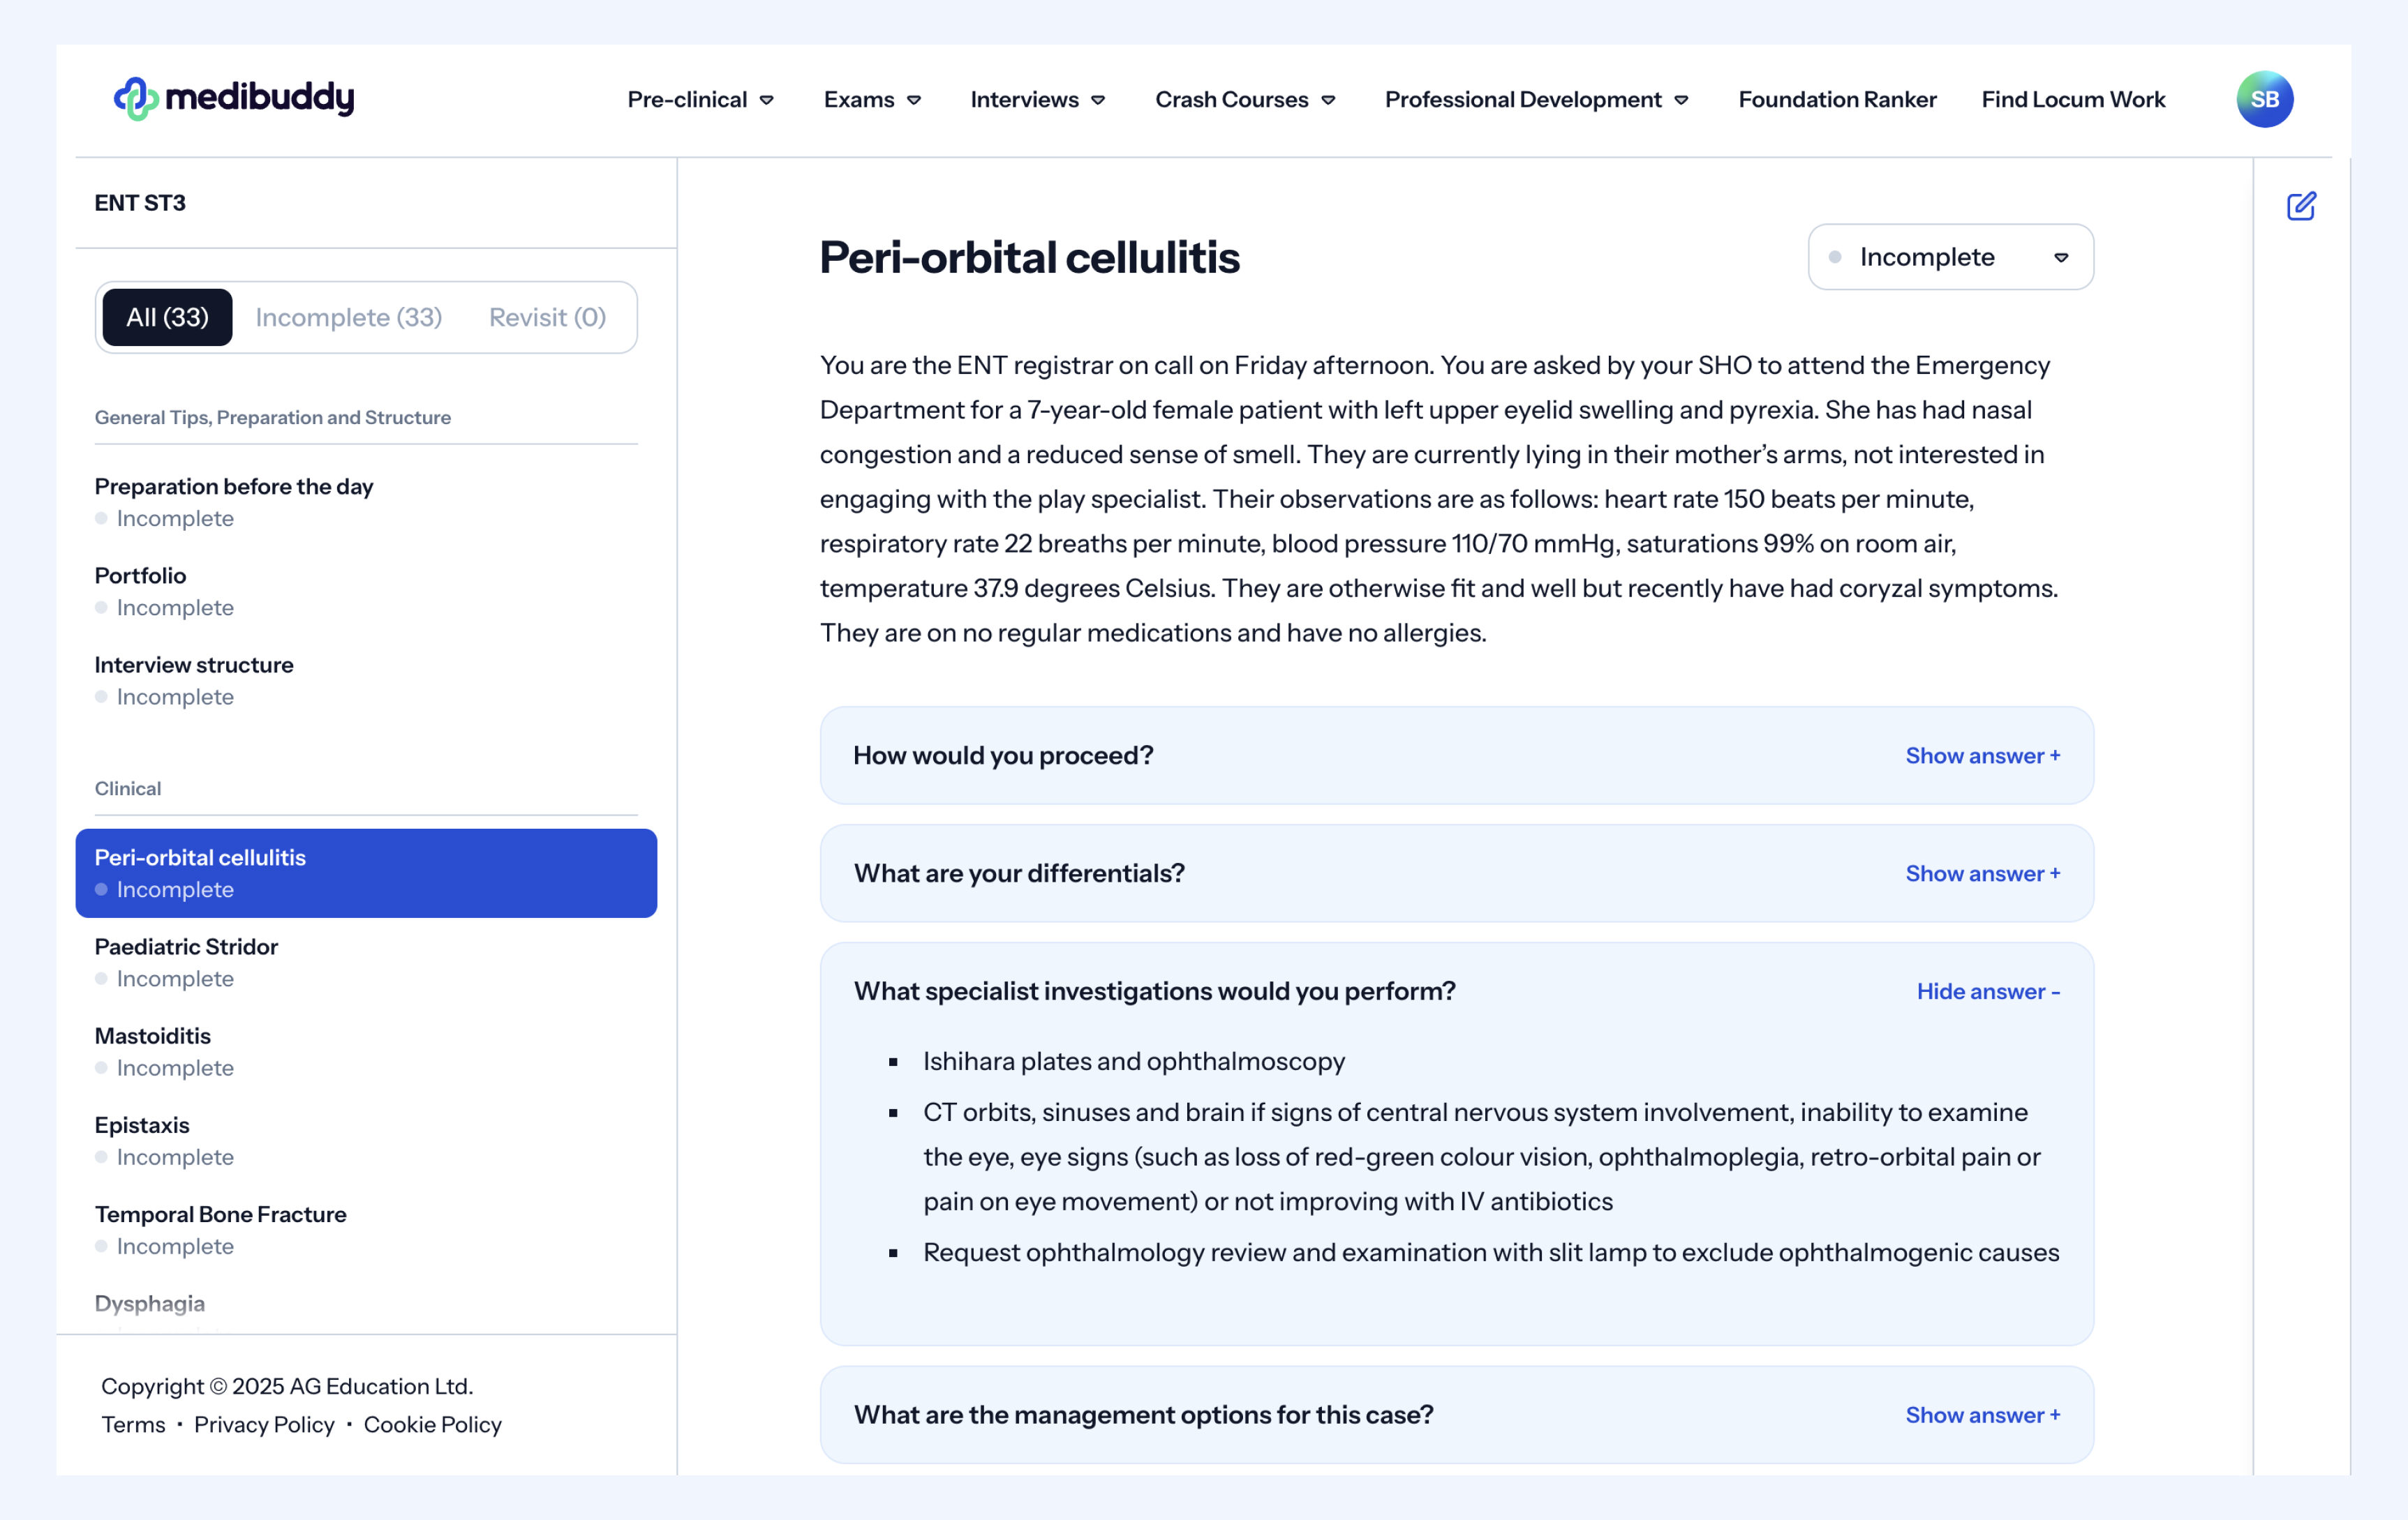The image size is (2408, 1520).
Task: Click the Professional Development chevron icon
Action: pyautogui.click(x=1682, y=100)
